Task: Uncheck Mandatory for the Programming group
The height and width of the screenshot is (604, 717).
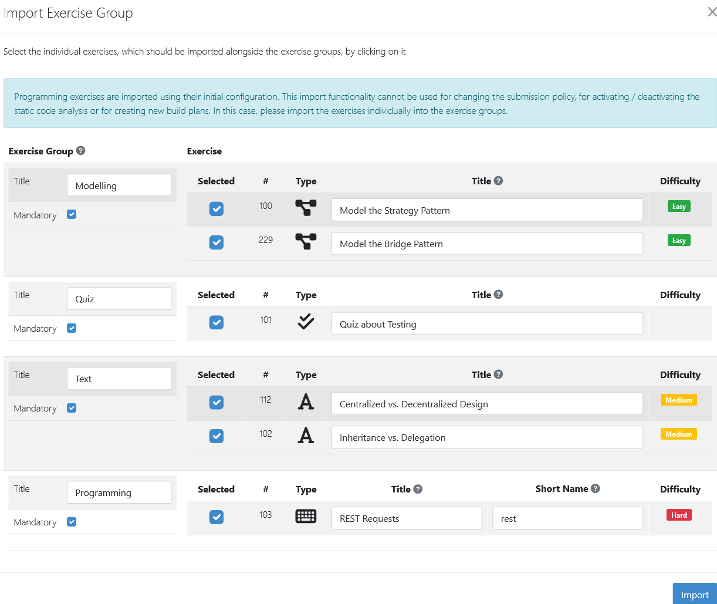Action: click(x=71, y=521)
